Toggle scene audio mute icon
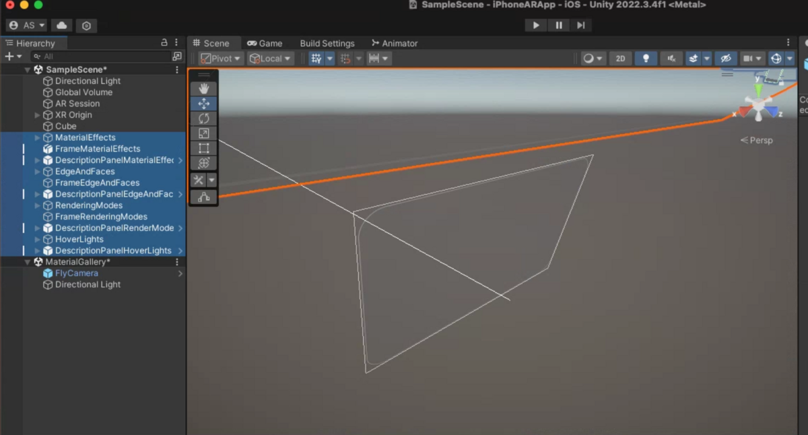The height and width of the screenshot is (435, 808). 671,59
